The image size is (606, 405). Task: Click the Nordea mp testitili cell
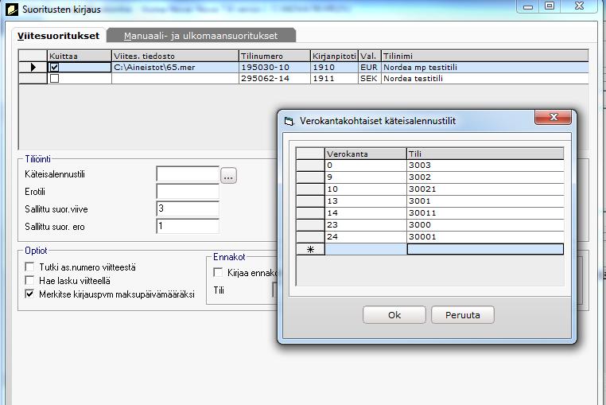(485, 68)
